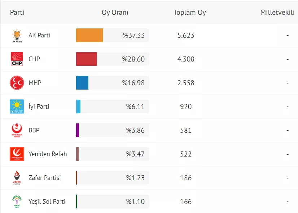The height and width of the screenshot is (213, 298).
Task: Select the blue MHP vote bar
Action: click(x=82, y=83)
